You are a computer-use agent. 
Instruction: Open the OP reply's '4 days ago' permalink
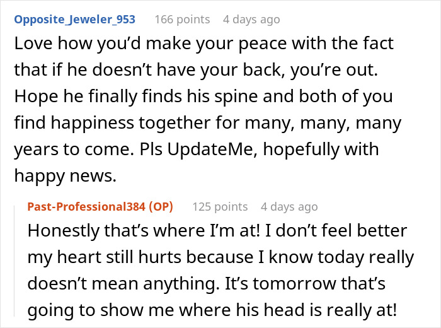[x=289, y=207]
